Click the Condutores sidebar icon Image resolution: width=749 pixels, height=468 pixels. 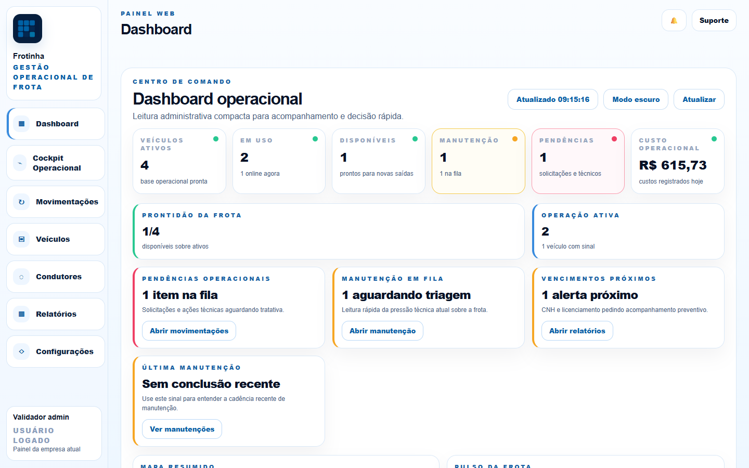(21, 277)
